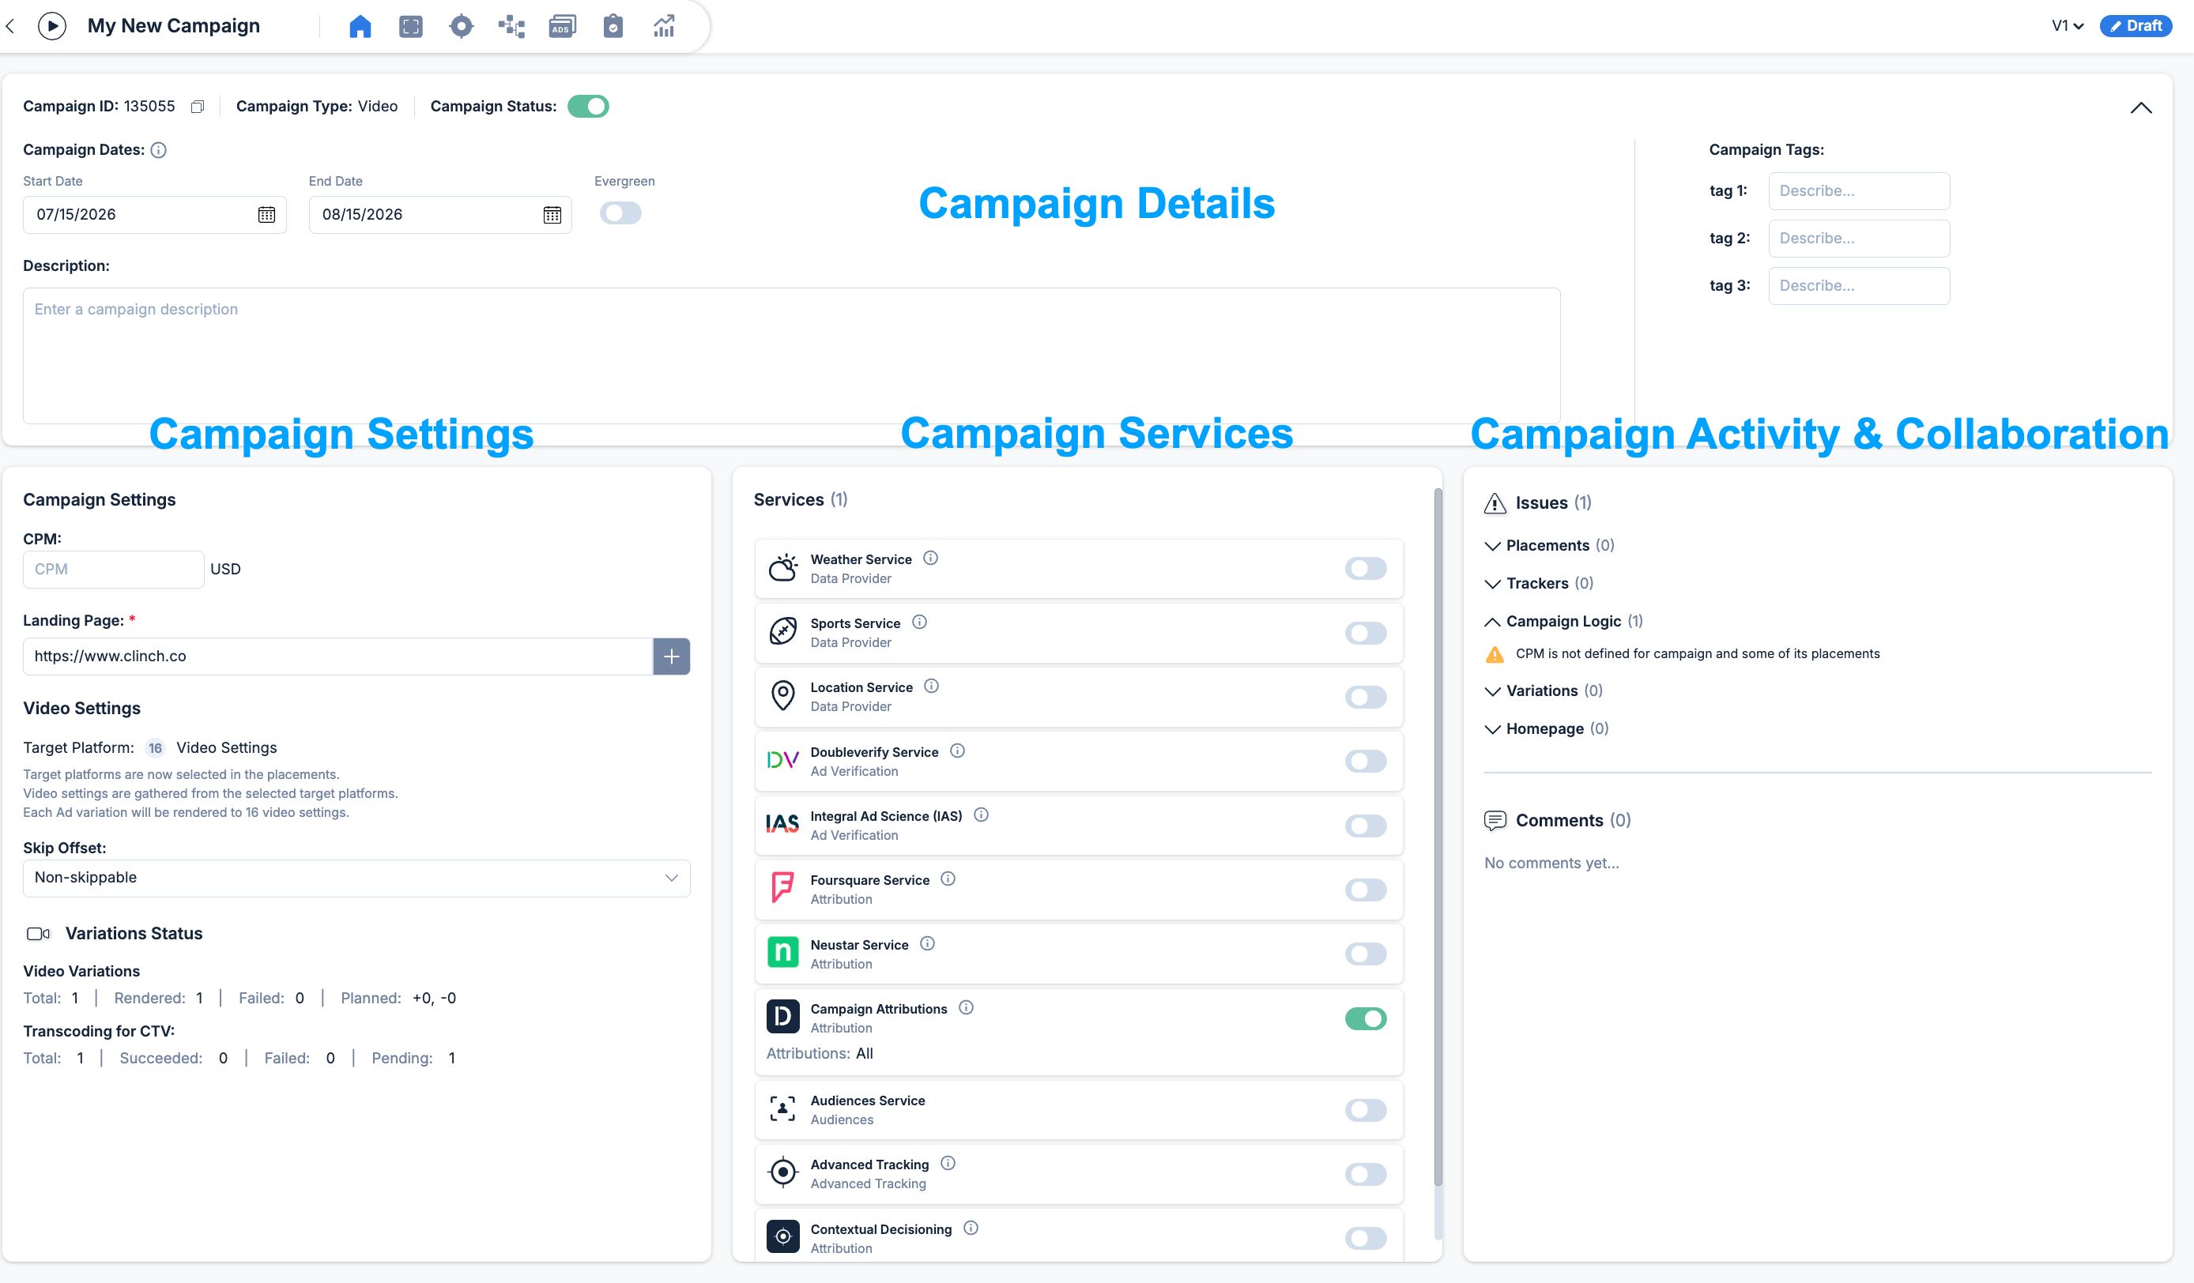2194x1283 pixels.
Task: Click the CPM input field
Action: (x=113, y=570)
